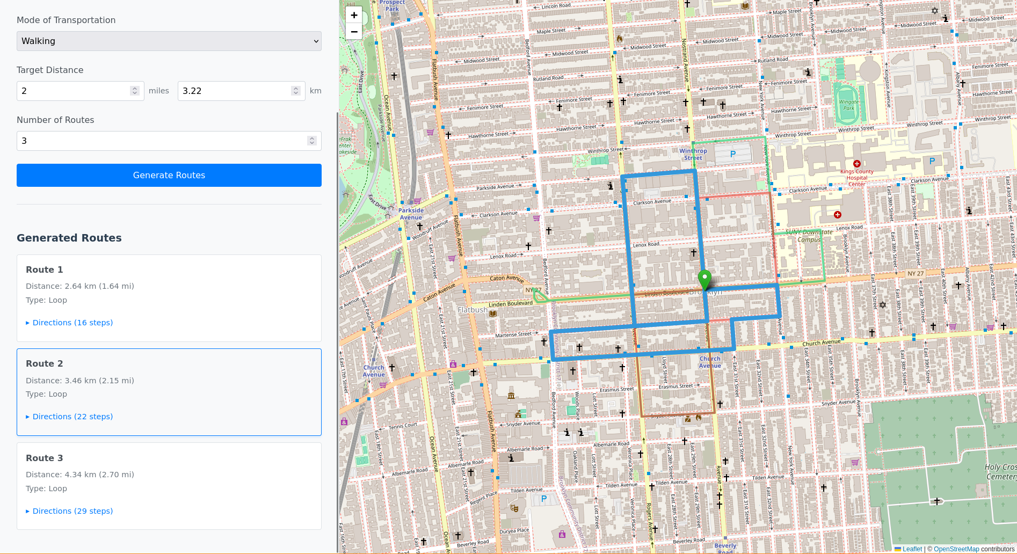Click the SUNY Downstate red hospital icon
Image resolution: width=1017 pixels, height=554 pixels.
coord(837,215)
